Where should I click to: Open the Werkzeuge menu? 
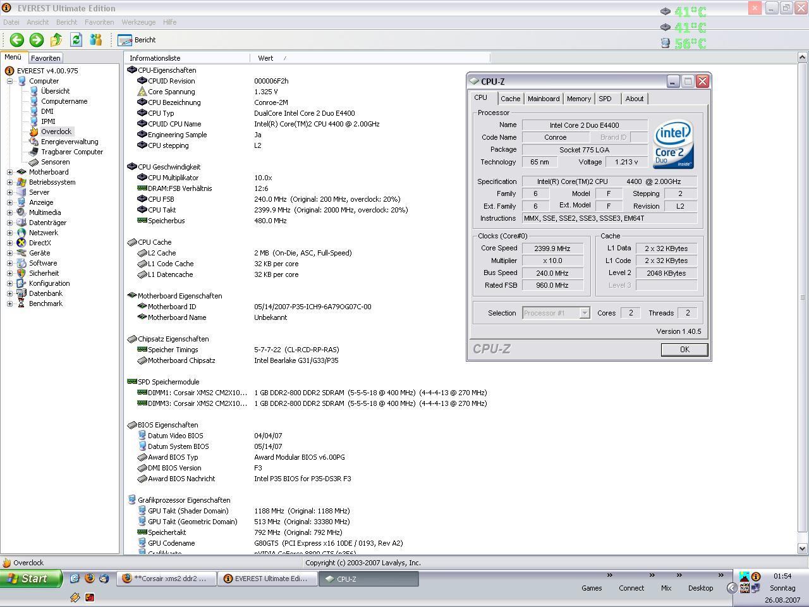pos(138,22)
